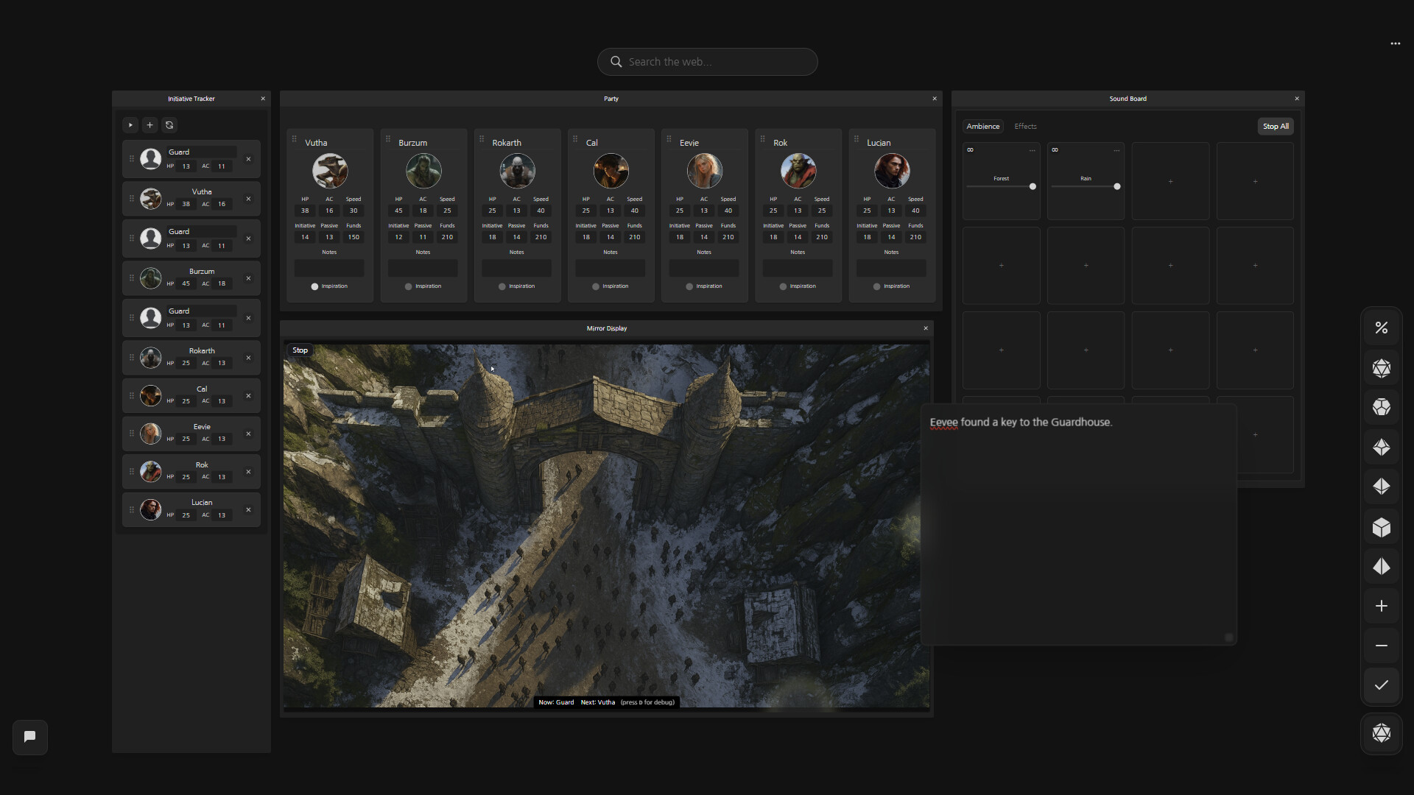Start combat with the play icon in Initiative Tracker

[130, 124]
